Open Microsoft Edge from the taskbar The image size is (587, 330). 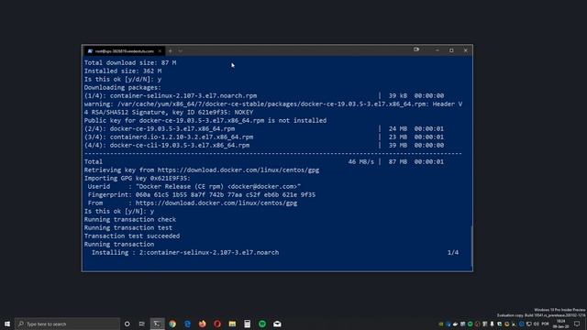coord(187,324)
